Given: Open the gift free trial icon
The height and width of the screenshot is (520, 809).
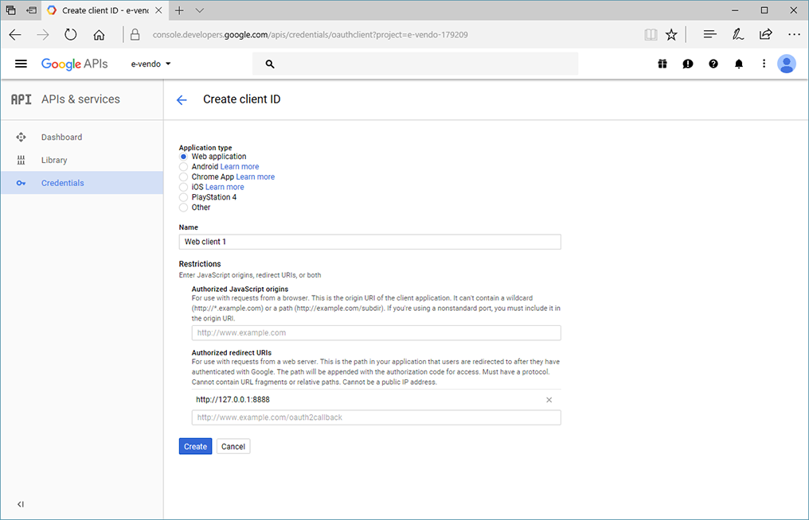Looking at the screenshot, I should pos(662,64).
